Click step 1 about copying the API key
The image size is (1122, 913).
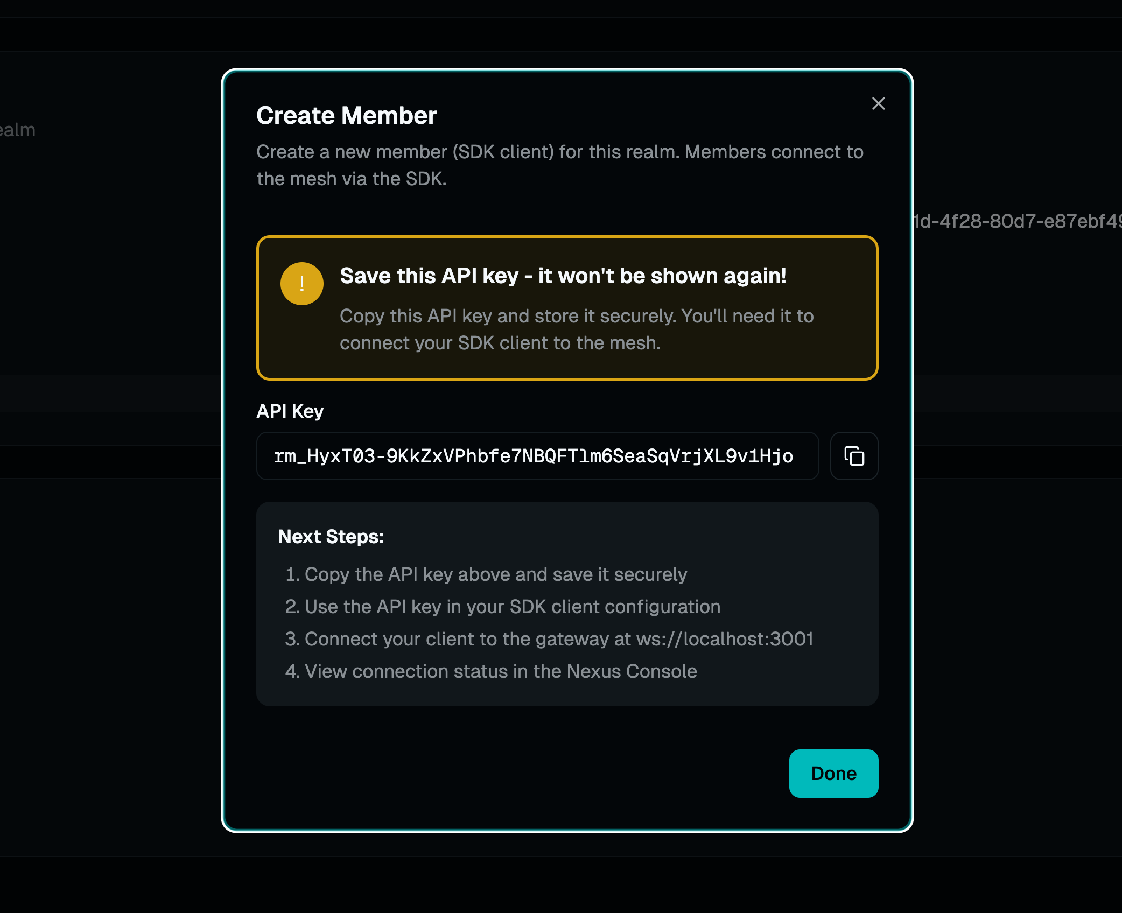coord(486,574)
